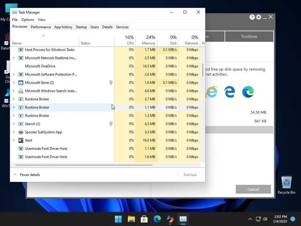Sort by the Disk column header
301x226 pixels.
pyautogui.click(x=168, y=40)
